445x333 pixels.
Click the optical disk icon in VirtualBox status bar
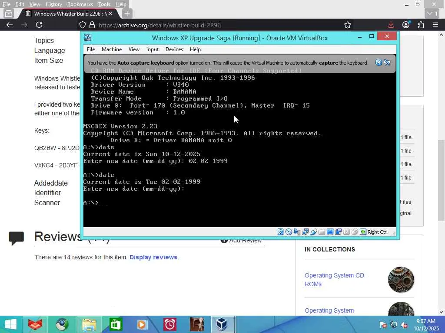pos(289,232)
